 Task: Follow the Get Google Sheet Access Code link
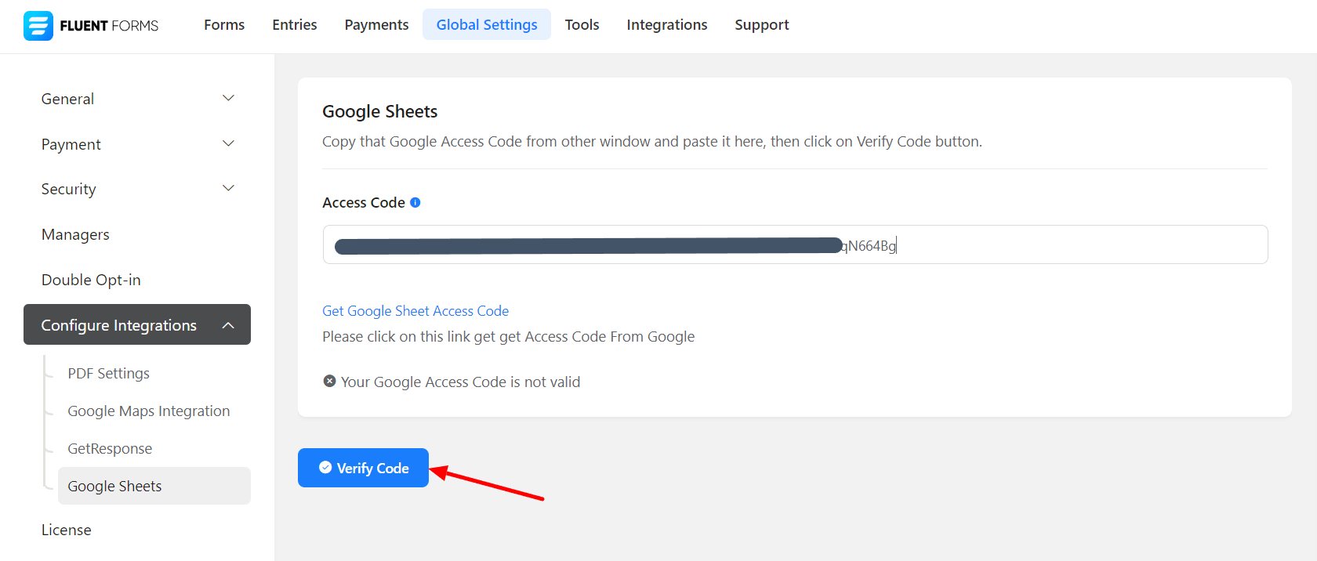point(415,311)
